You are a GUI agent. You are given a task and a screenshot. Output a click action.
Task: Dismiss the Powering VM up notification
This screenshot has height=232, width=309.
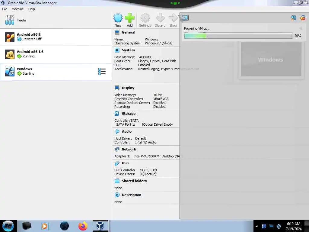tap(301, 28)
